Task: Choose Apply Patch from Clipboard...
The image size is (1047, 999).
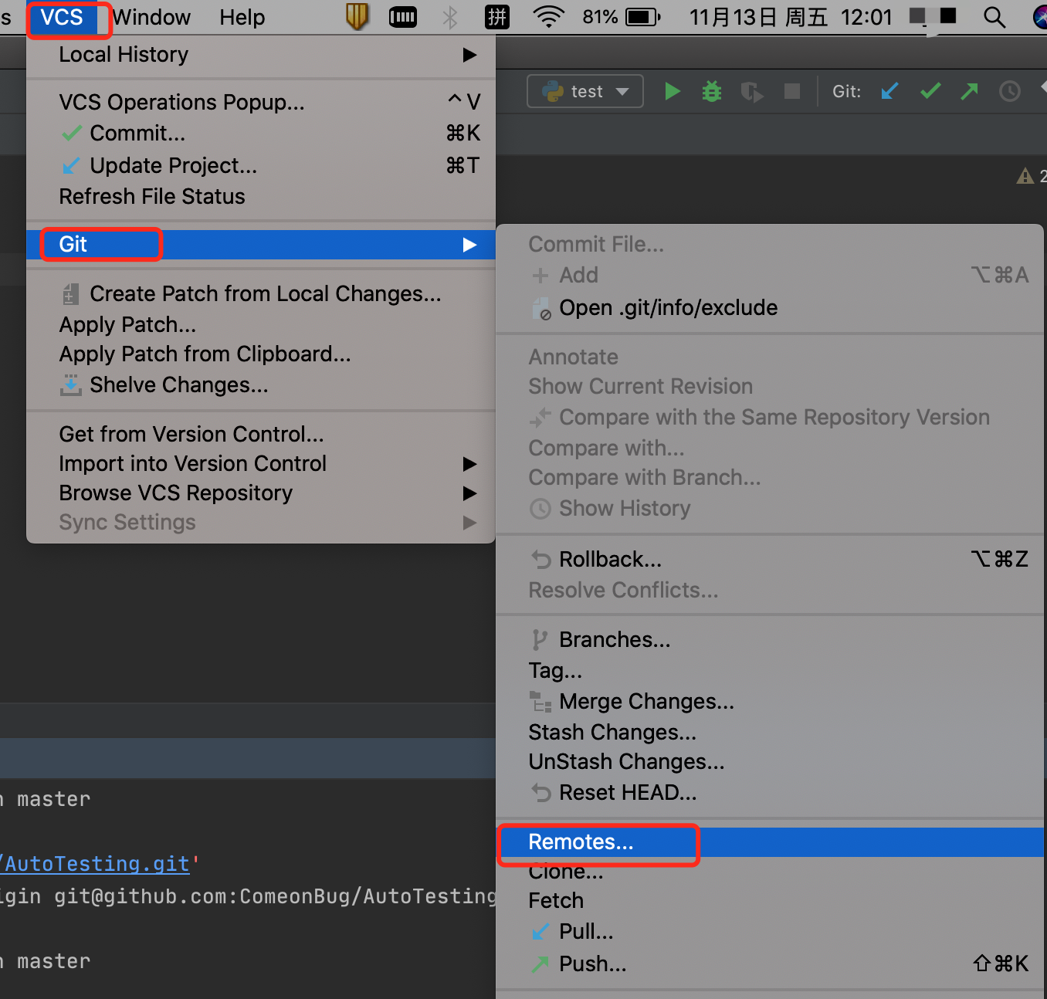Action: (261, 354)
